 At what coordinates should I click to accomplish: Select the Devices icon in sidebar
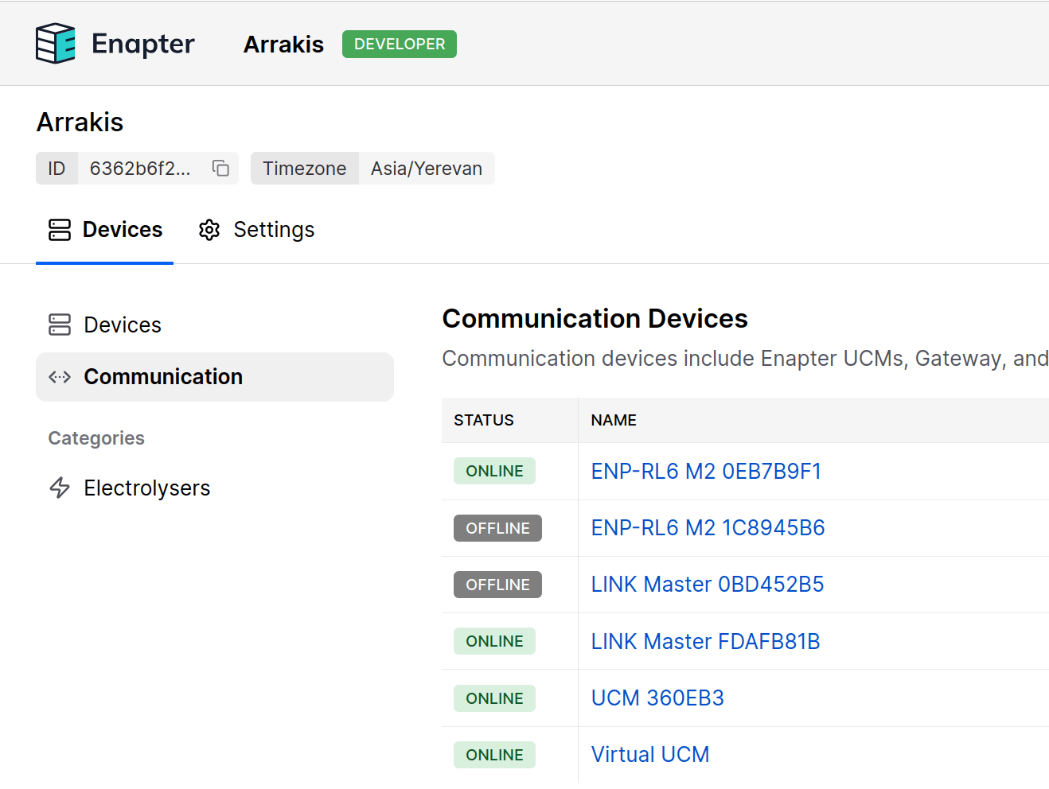(x=59, y=325)
